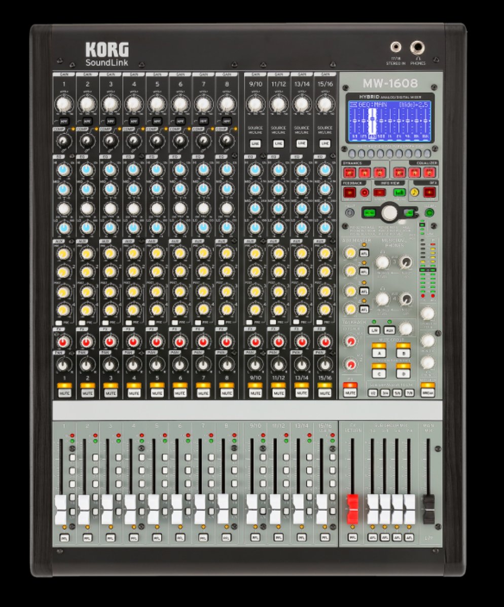Screen dimensions: 504x607
Task: Click the headphone PHONES jack
Action: tap(417, 48)
